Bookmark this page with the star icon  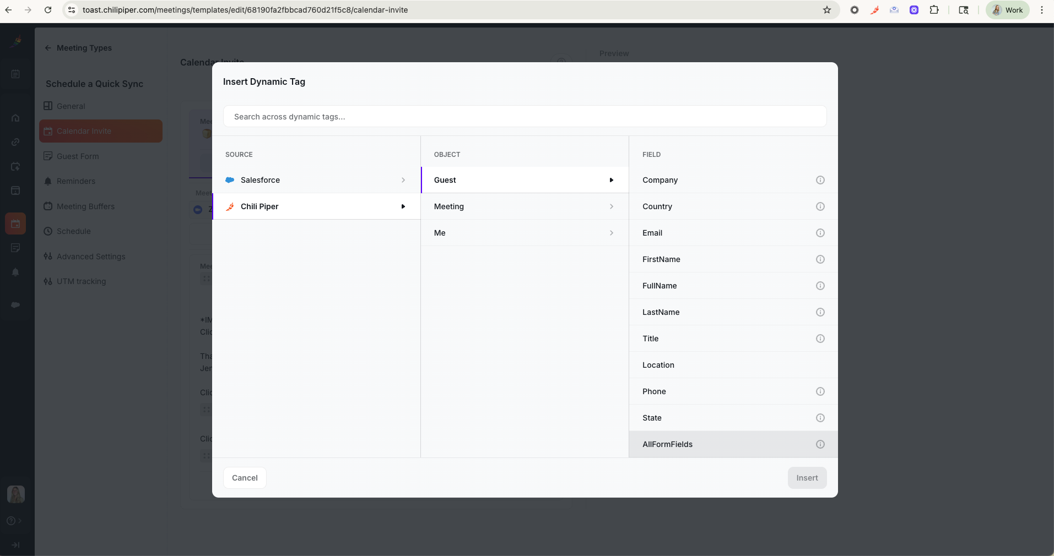coord(826,10)
